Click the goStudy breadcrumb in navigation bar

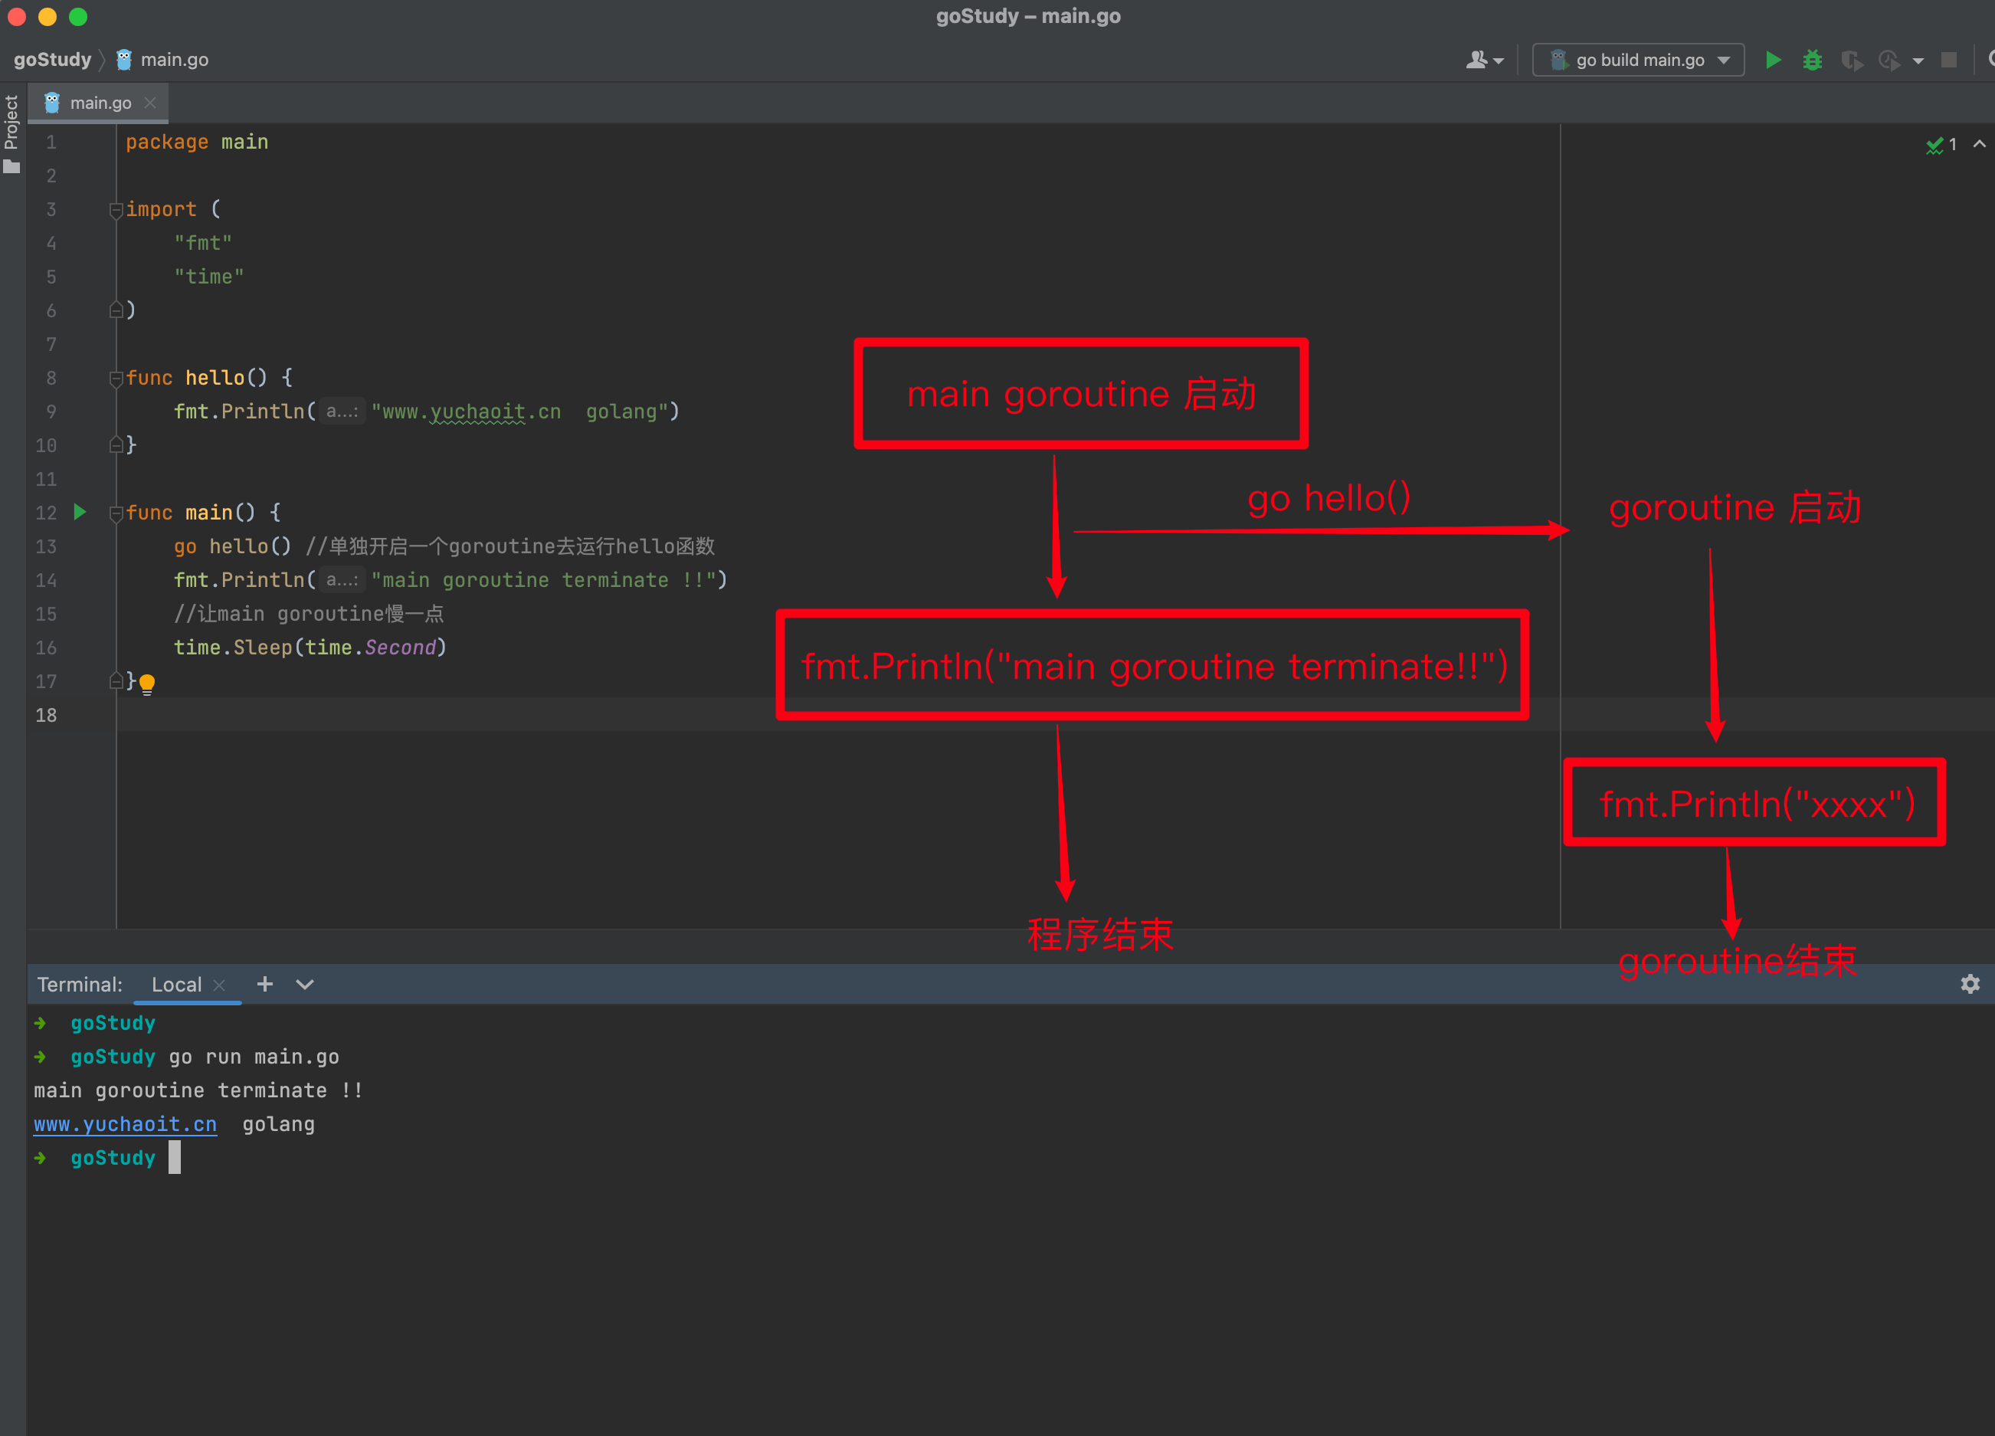click(x=52, y=60)
